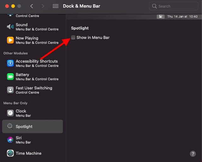
Task: Click the date and time in preview bar
Action: [182, 16]
